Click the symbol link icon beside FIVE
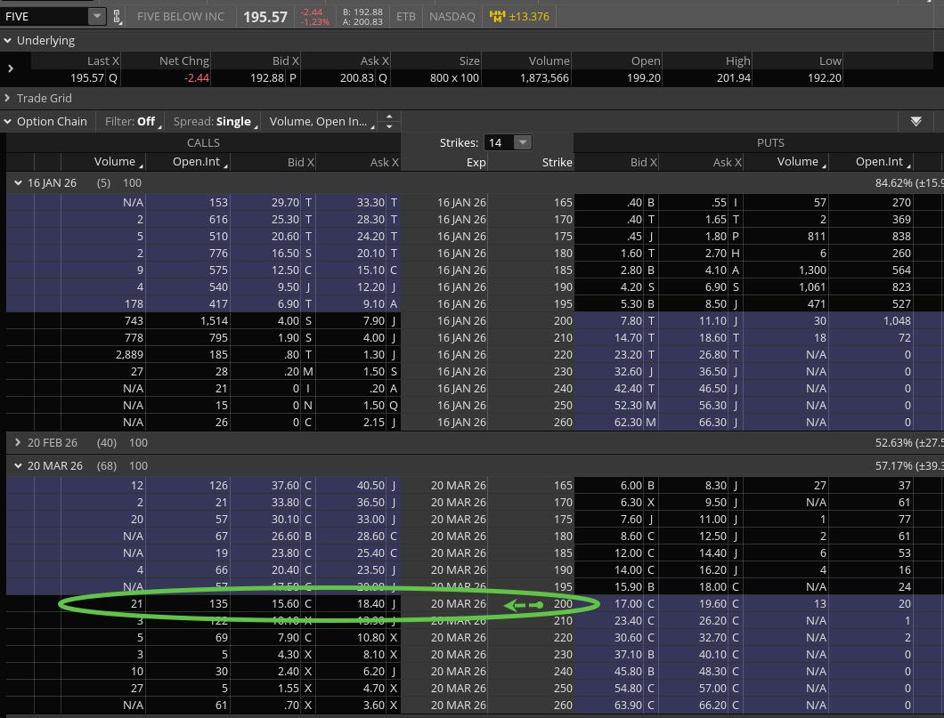The image size is (944, 718). click(118, 17)
